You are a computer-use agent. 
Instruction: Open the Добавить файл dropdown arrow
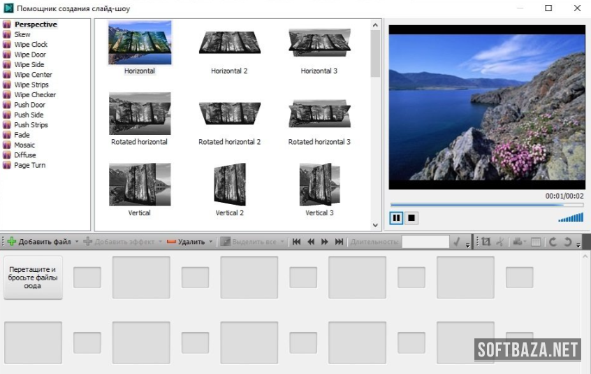coord(77,242)
